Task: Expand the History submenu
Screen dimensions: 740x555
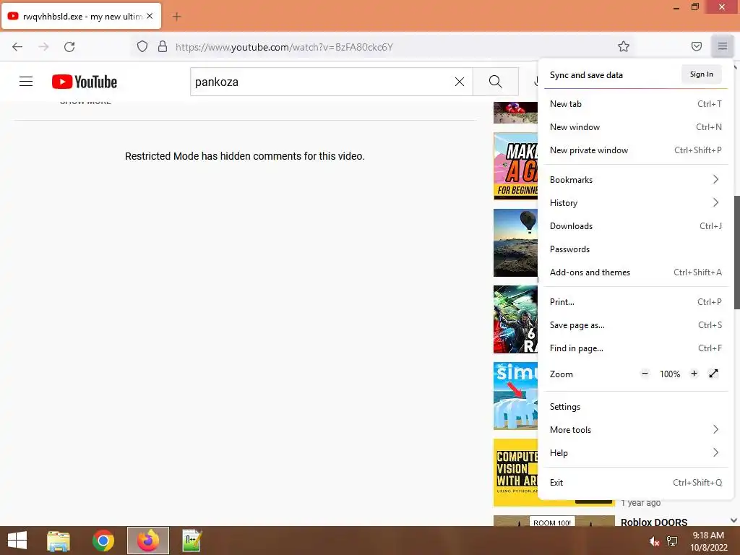Action: pyautogui.click(x=635, y=202)
